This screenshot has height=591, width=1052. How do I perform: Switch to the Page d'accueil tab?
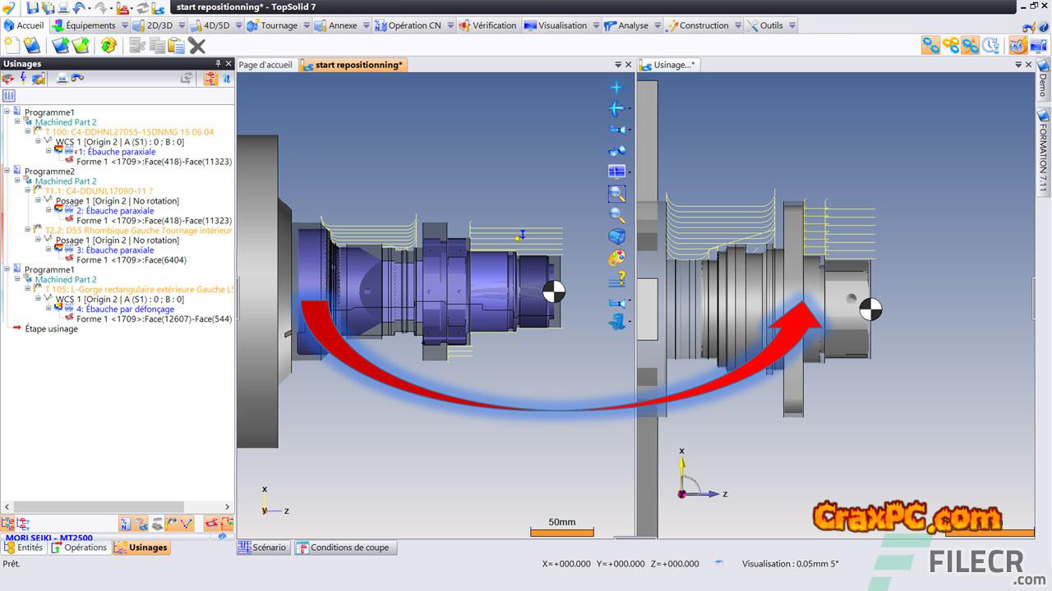coord(265,65)
